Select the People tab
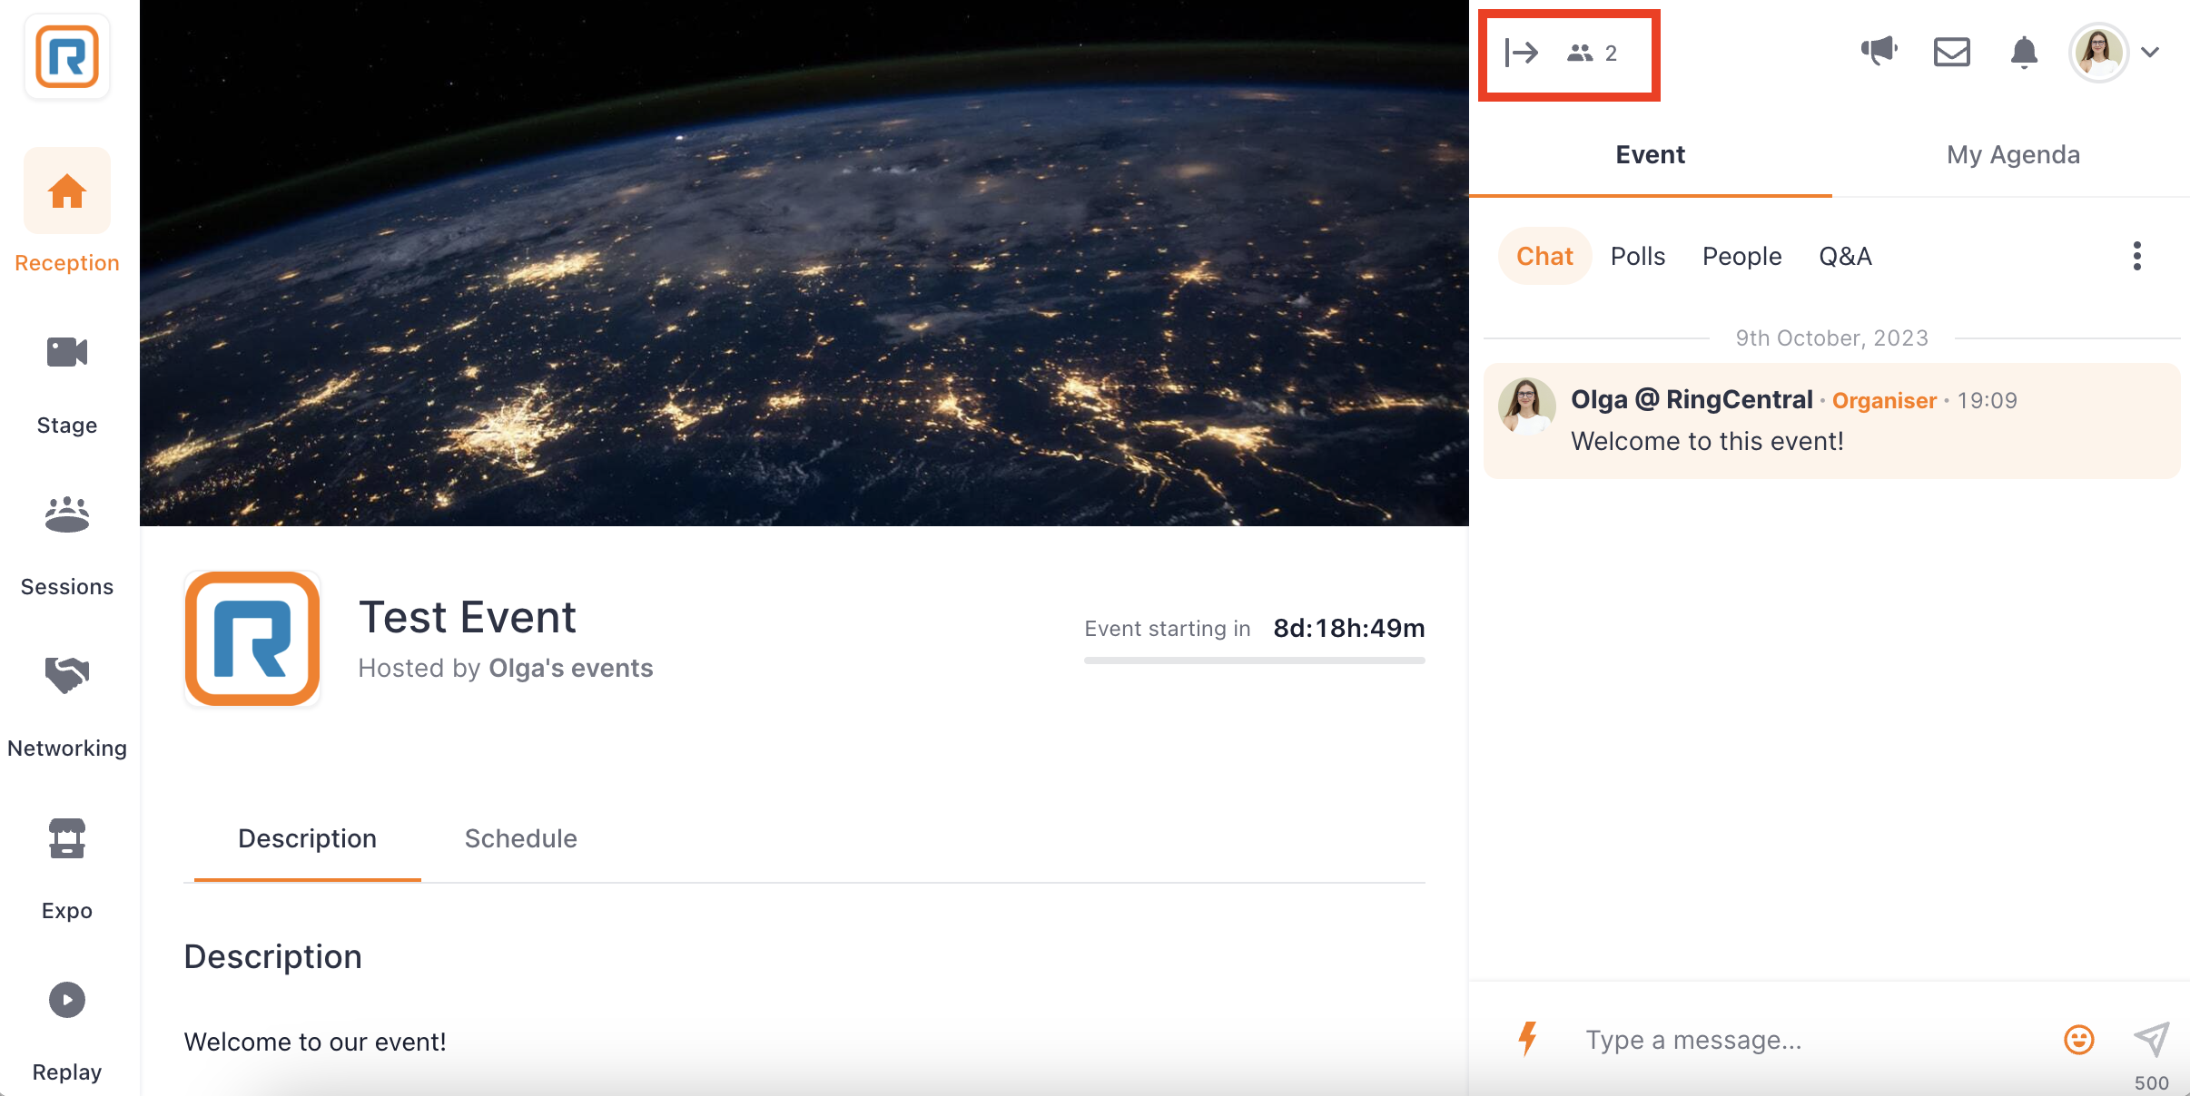The image size is (2190, 1096). 1741,256
